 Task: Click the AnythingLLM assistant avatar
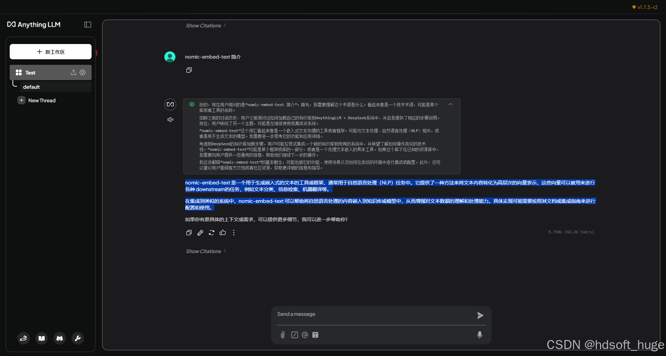pos(170,104)
